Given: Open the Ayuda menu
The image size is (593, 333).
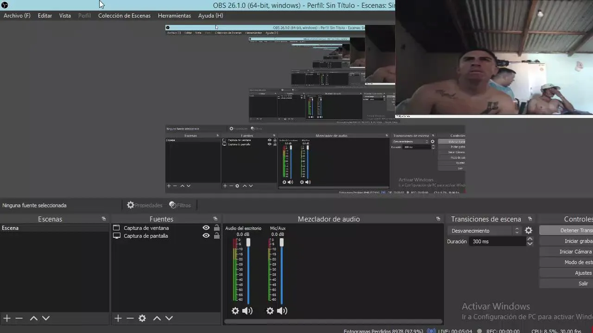Looking at the screenshot, I should click(211, 16).
